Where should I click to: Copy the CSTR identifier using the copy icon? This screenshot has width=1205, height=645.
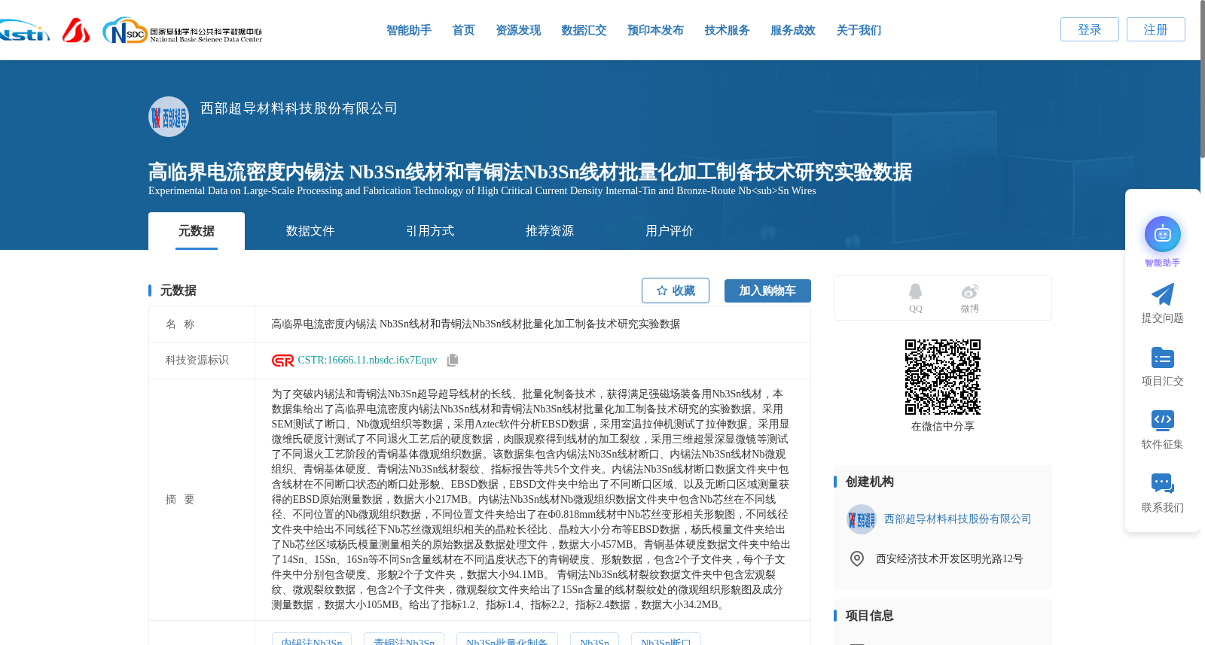(x=453, y=361)
